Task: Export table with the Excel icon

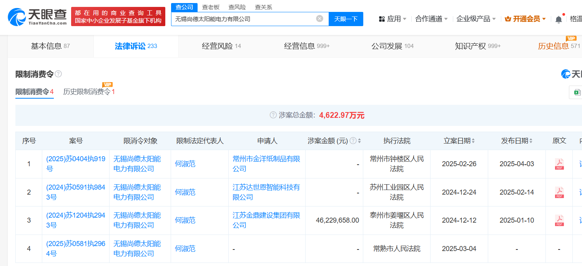Action: click(577, 92)
